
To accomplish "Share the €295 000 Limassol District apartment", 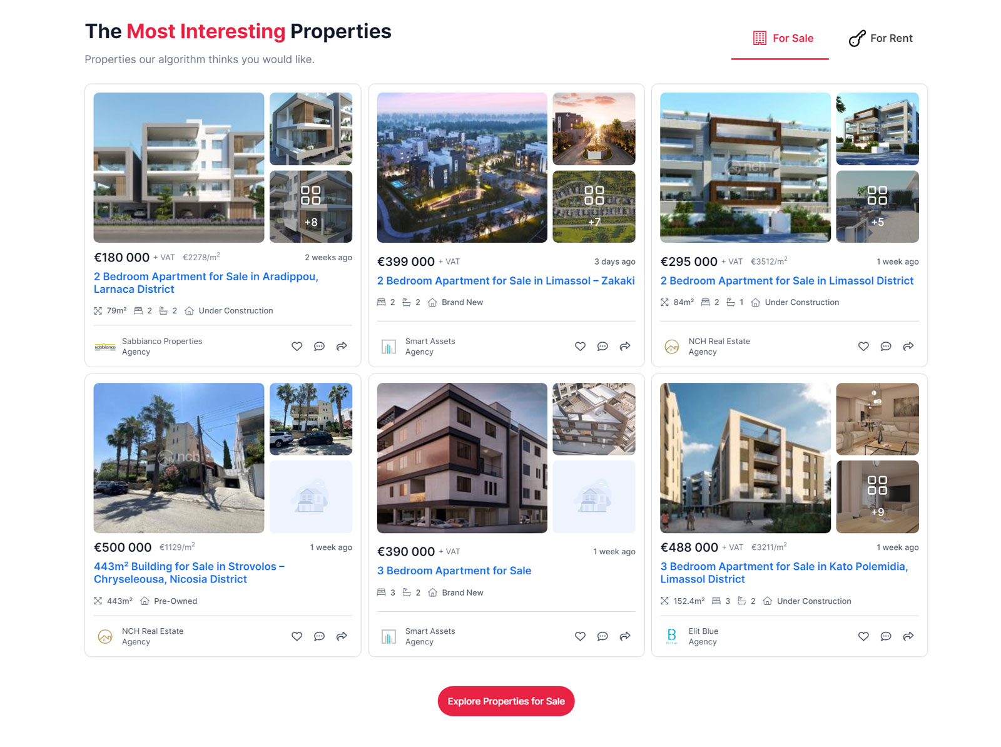I will (x=908, y=346).
